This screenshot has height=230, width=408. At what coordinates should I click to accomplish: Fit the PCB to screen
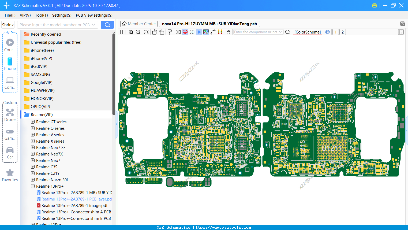[x=146, y=32]
